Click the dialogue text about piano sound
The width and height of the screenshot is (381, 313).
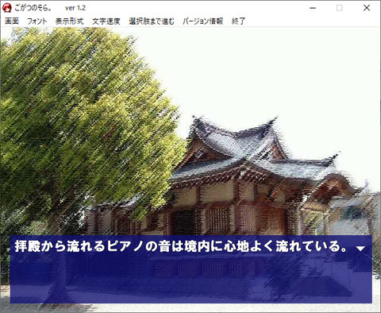coord(181,246)
